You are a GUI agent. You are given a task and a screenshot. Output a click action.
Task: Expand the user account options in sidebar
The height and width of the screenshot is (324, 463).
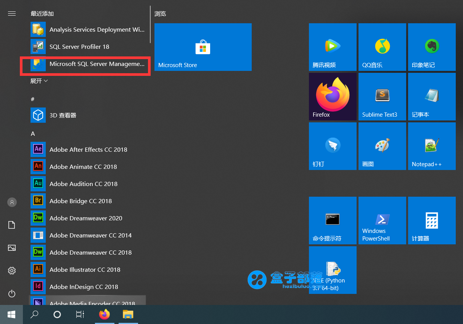click(11, 202)
